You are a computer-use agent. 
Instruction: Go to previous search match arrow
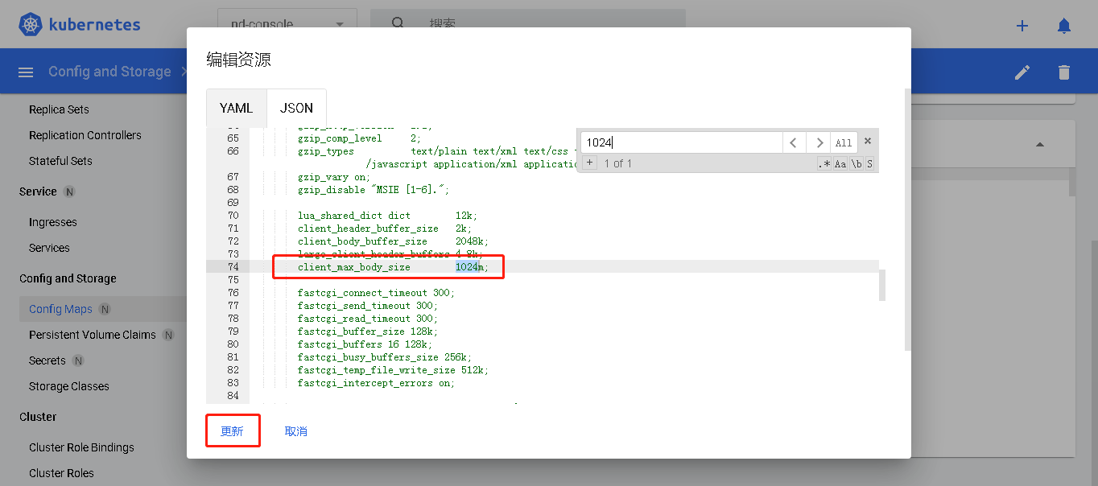point(794,142)
